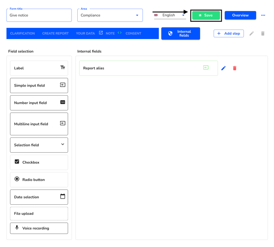The height and width of the screenshot is (247, 274).
Task: Switch to the CREATE REPORT step tab
Action: point(55,34)
